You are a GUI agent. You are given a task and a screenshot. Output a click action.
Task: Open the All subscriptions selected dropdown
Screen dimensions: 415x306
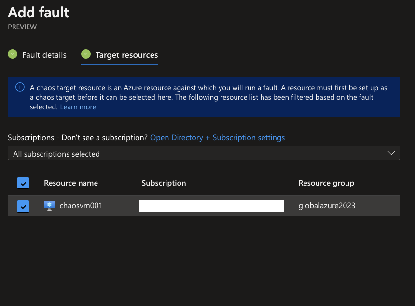pos(204,153)
